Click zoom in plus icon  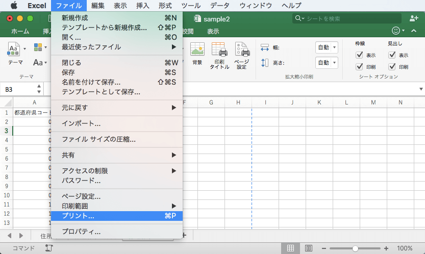point(386,248)
